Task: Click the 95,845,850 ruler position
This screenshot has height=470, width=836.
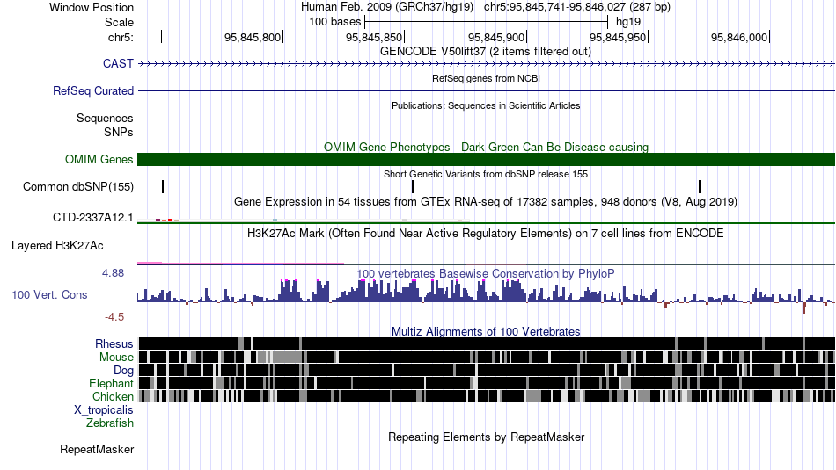Action: 374,37
